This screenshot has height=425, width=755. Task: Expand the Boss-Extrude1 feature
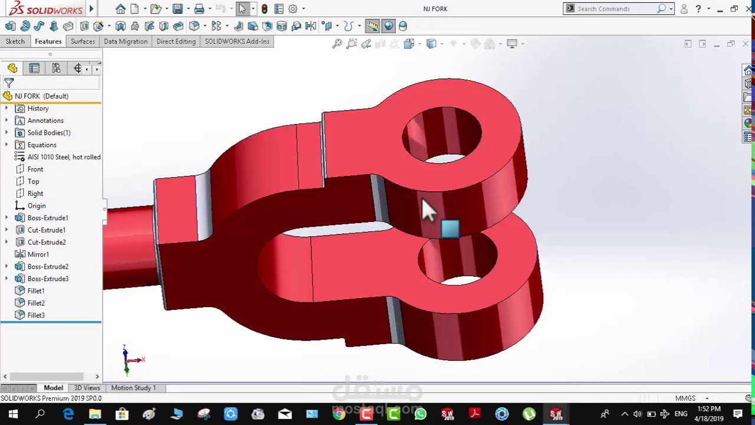[5, 218]
